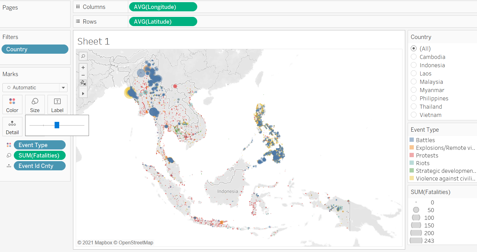477x252 pixels.
Task: Open the Automatic mark type dropdown
Action: (x=63, y=88)
